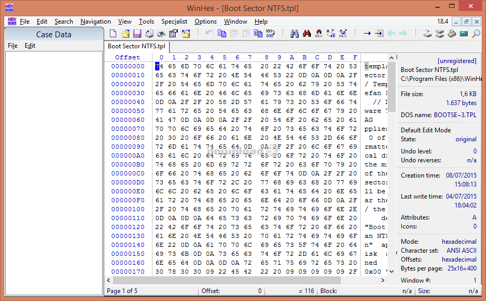Click the Back navigation arrow

[x=391, y=34]
